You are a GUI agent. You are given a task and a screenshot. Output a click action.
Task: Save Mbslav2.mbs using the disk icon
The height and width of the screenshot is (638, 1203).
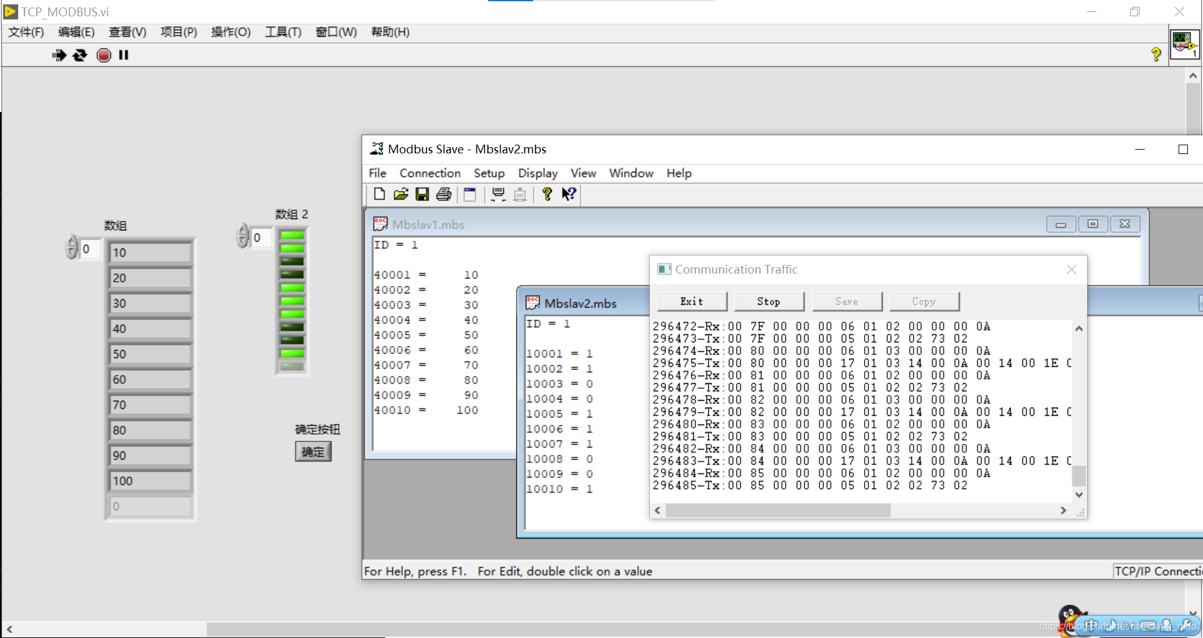(x=422, y=194)
